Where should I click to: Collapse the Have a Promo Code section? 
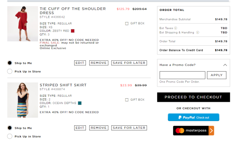(x=225, y=65)
